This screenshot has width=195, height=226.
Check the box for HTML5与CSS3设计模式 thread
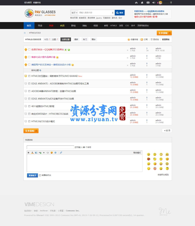pyautogui.click(x=29, y=121)
